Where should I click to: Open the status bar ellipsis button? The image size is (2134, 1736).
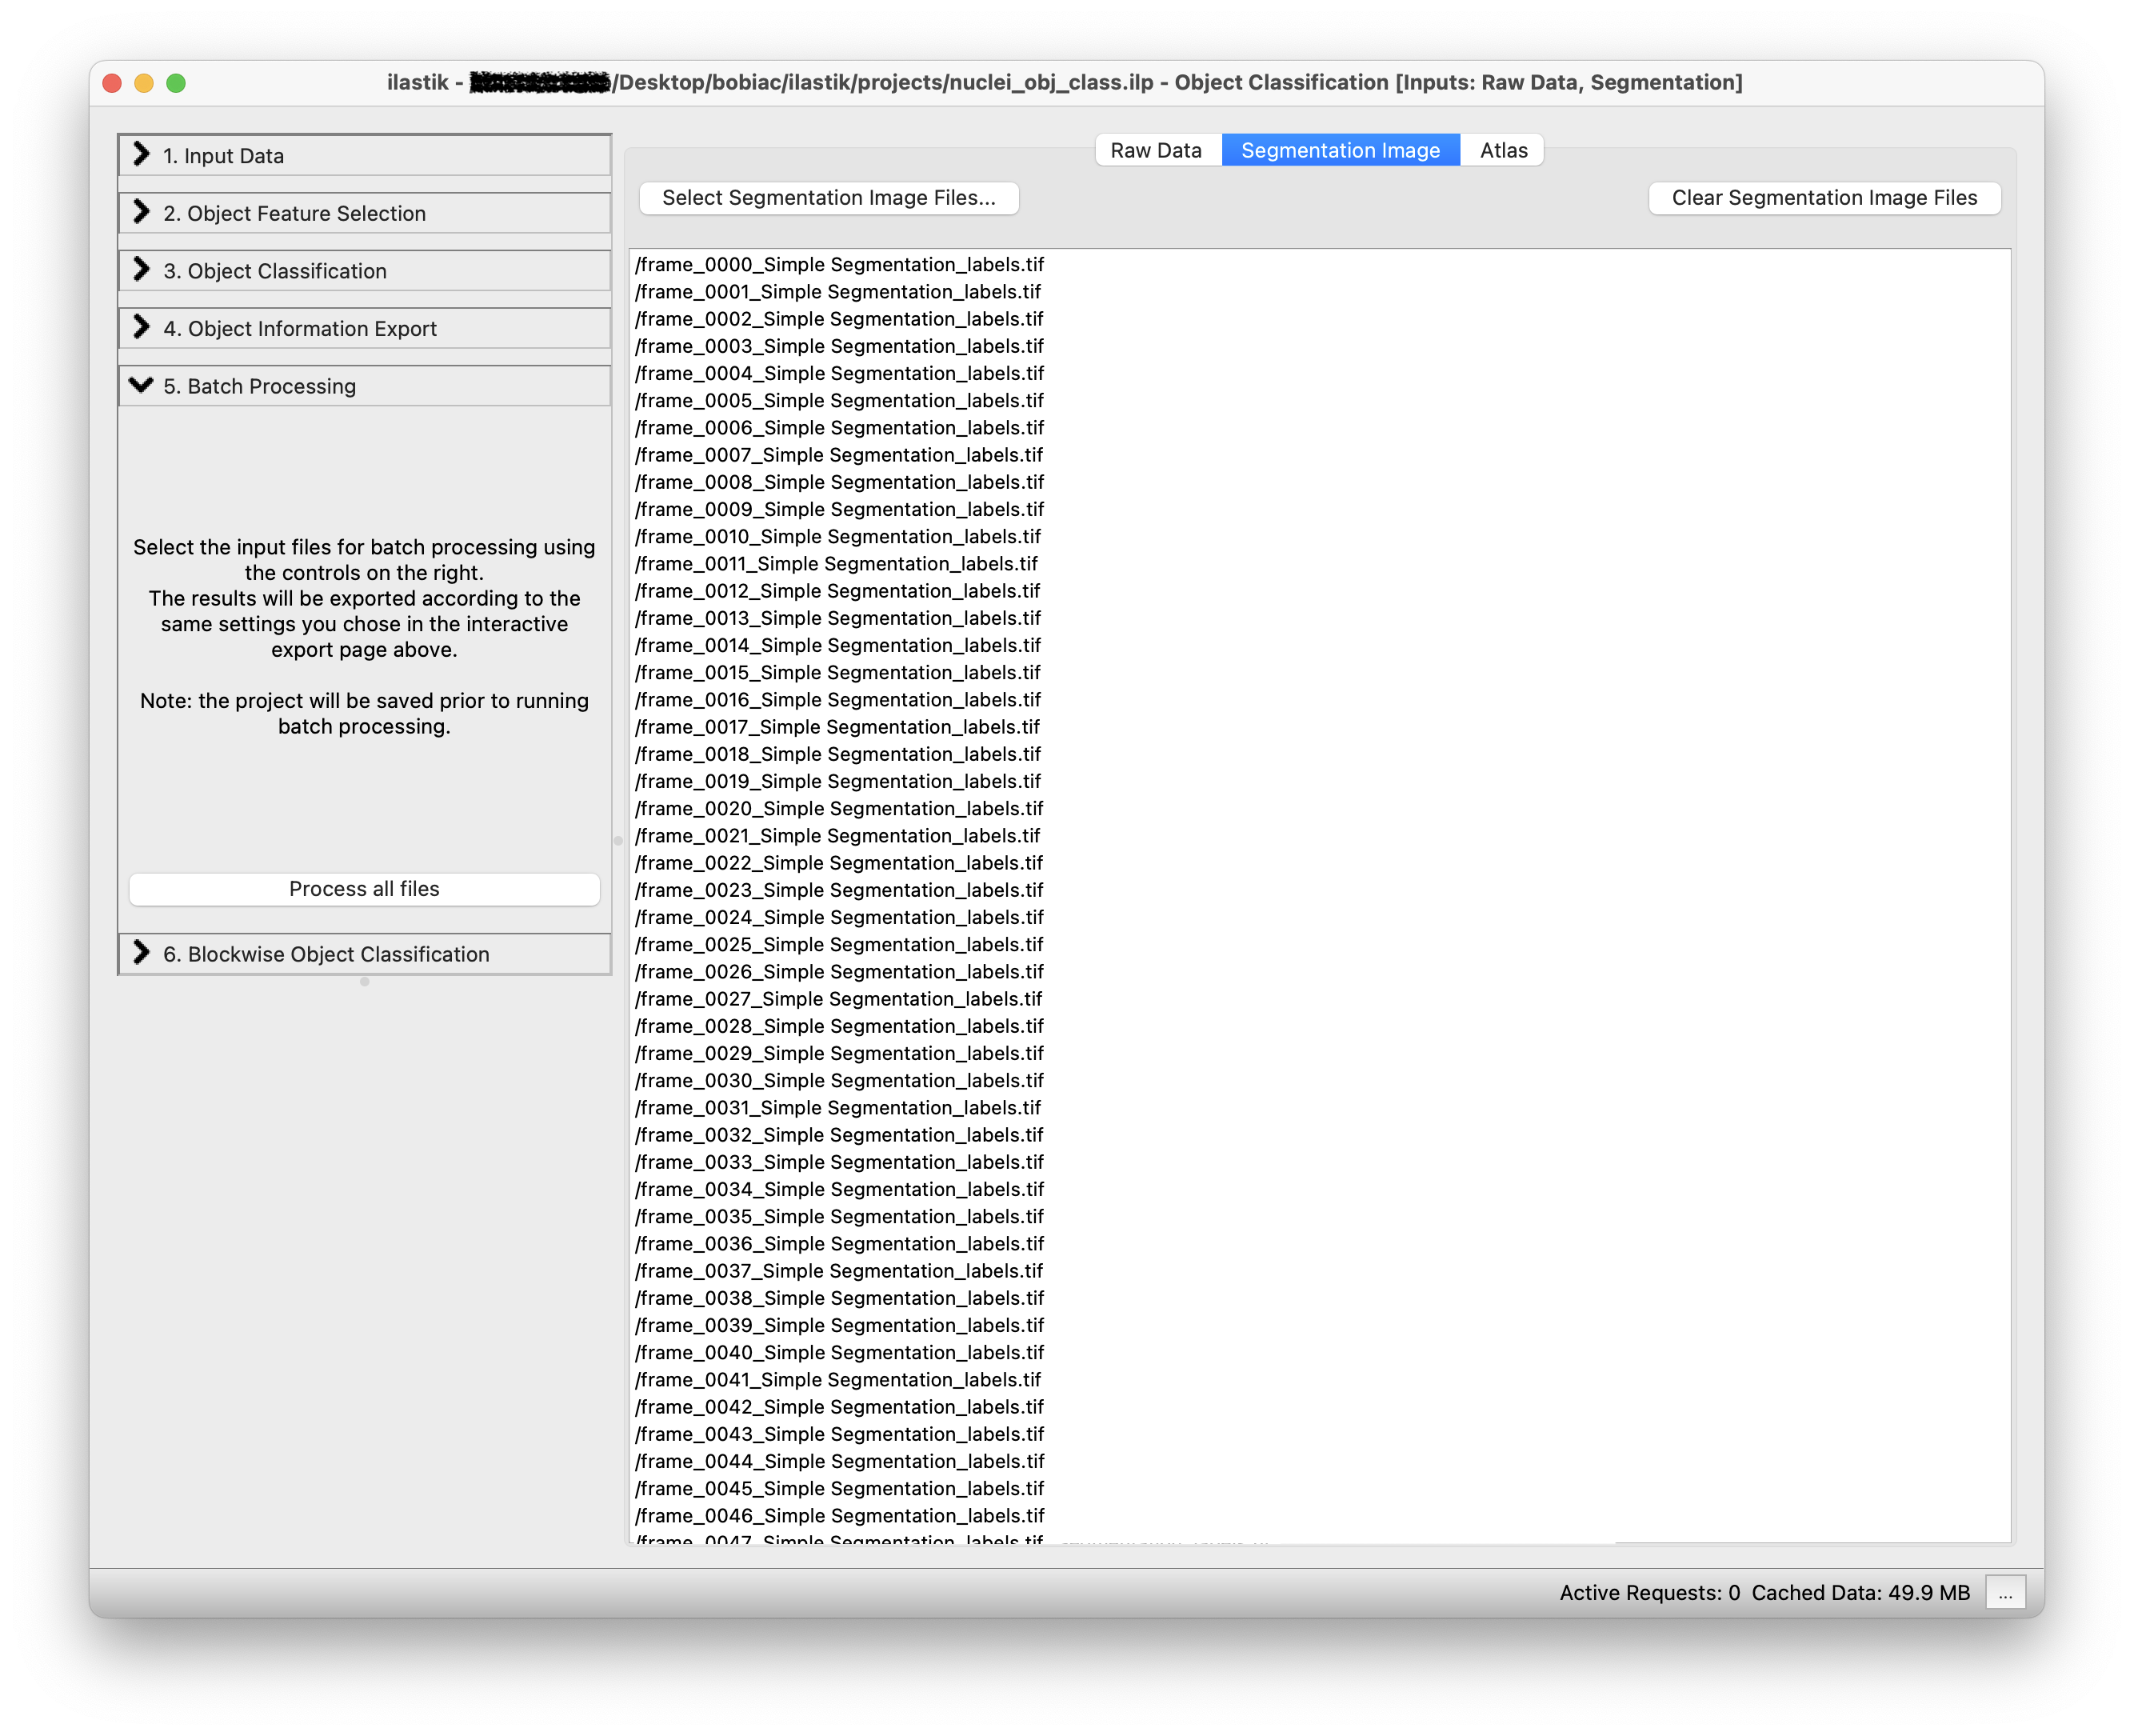tap(2005, 1592)
